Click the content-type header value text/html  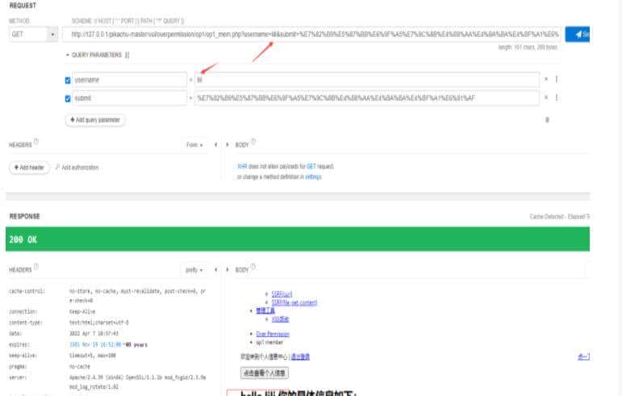click(98, 323)
